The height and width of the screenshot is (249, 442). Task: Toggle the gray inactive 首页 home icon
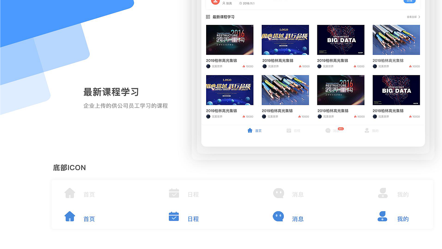(x=70, y=193)
